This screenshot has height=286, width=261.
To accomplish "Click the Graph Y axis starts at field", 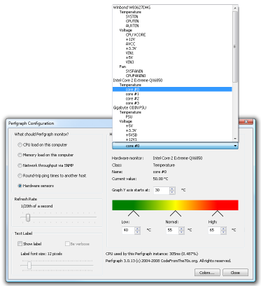I will pyautogui.click(x=162, y=191).
